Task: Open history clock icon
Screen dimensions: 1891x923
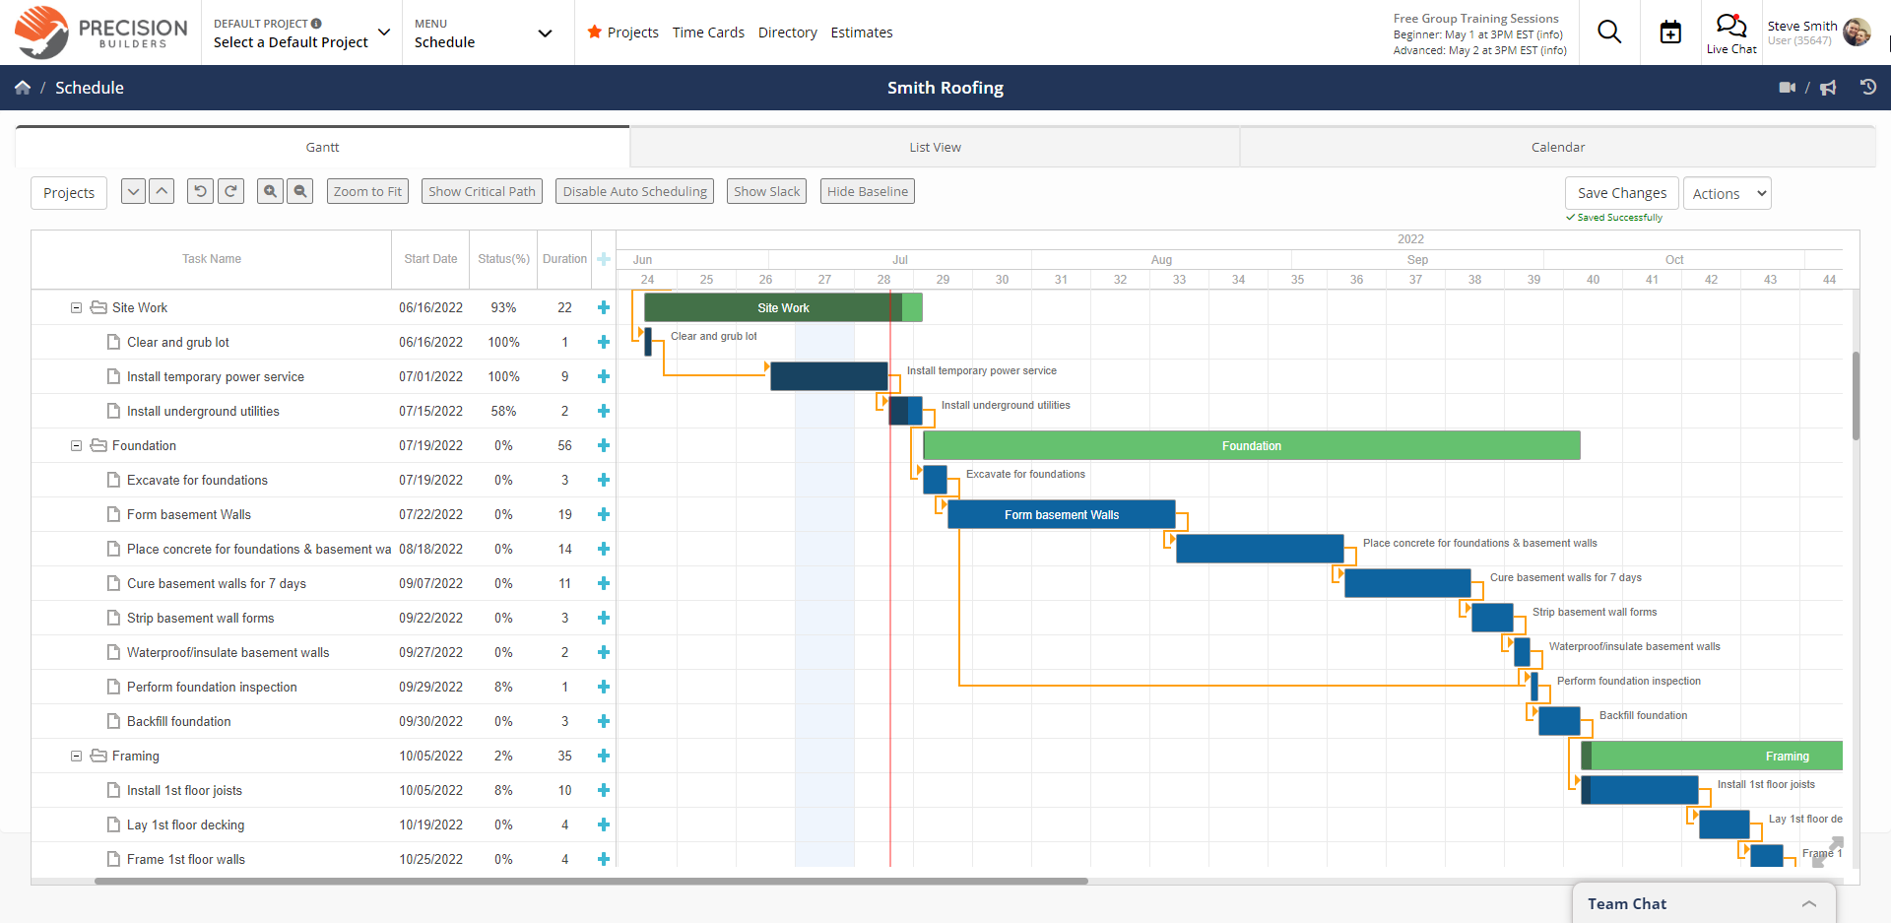Action: click(x=1867, y=87)
